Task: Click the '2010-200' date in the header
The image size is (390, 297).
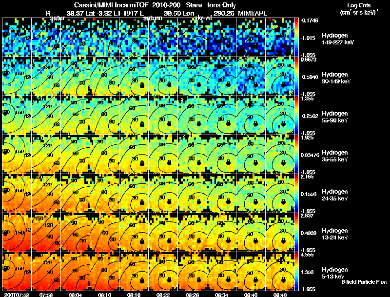Action: coord(166,5)
